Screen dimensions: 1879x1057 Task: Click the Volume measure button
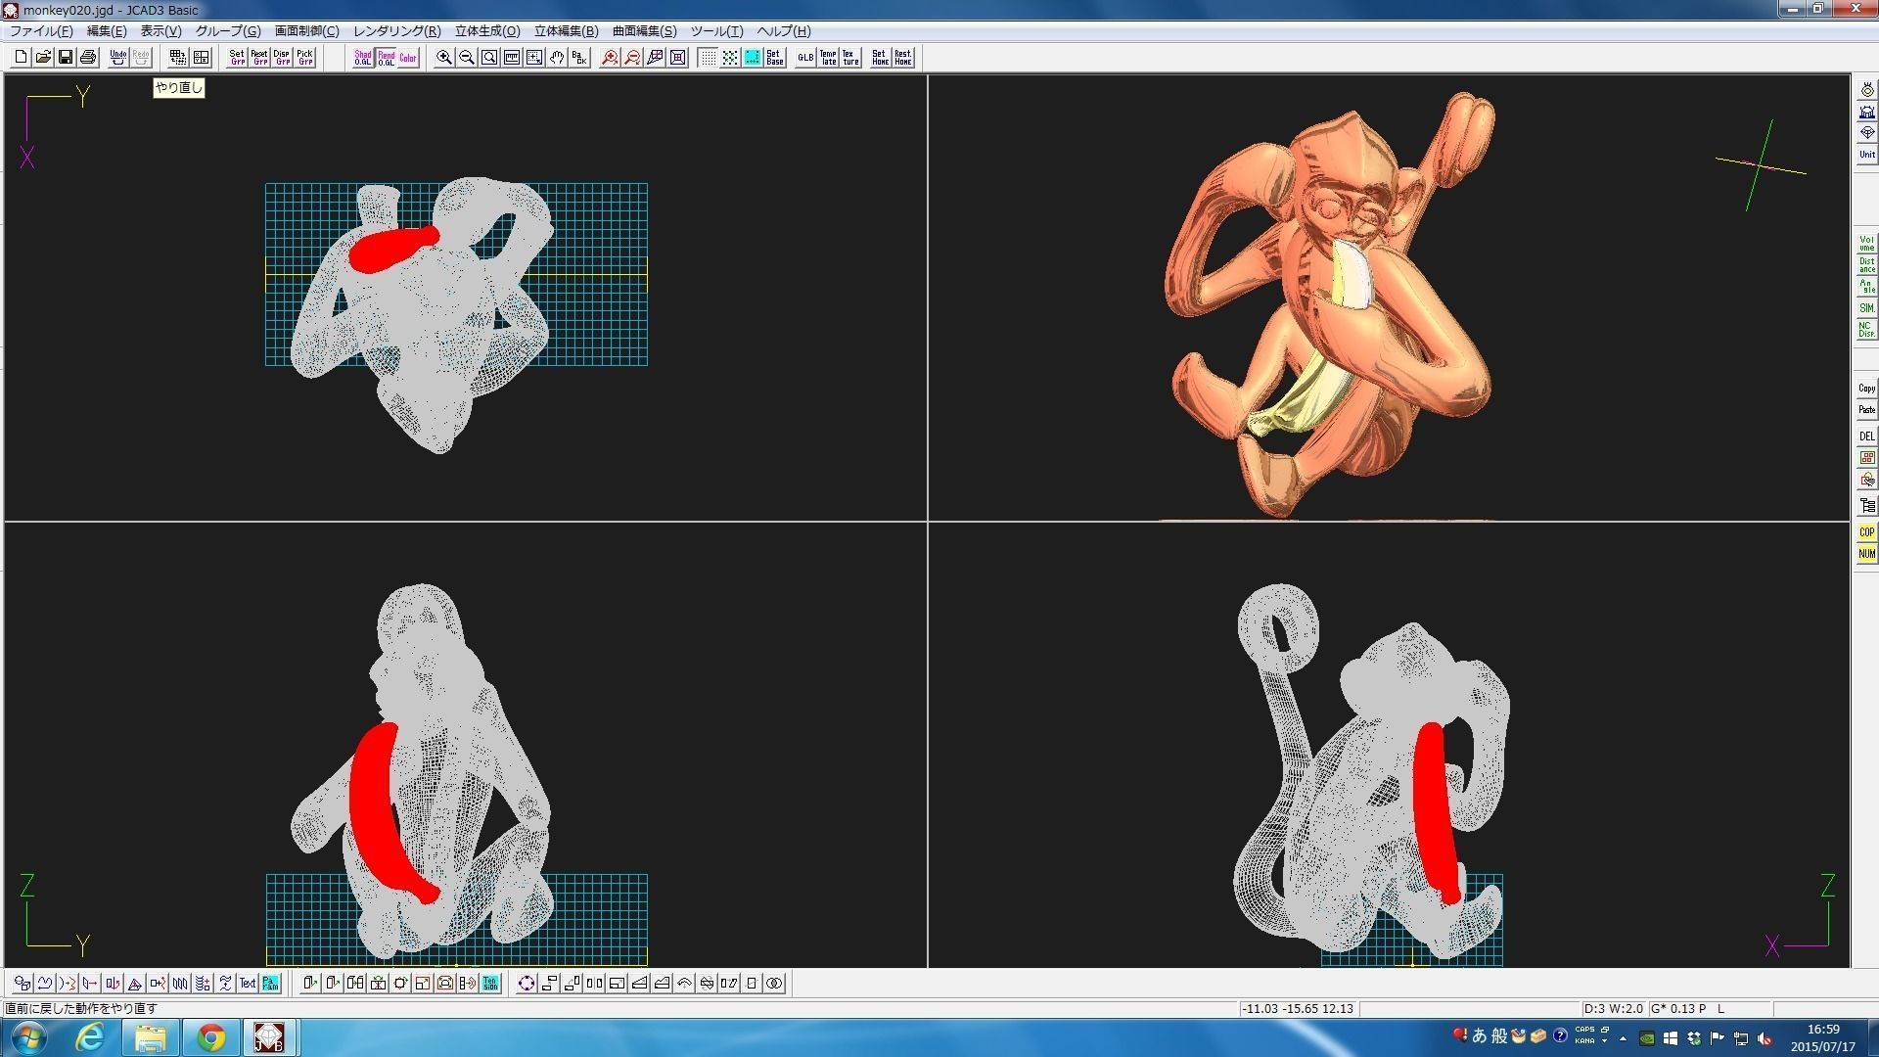point(1867,243)
